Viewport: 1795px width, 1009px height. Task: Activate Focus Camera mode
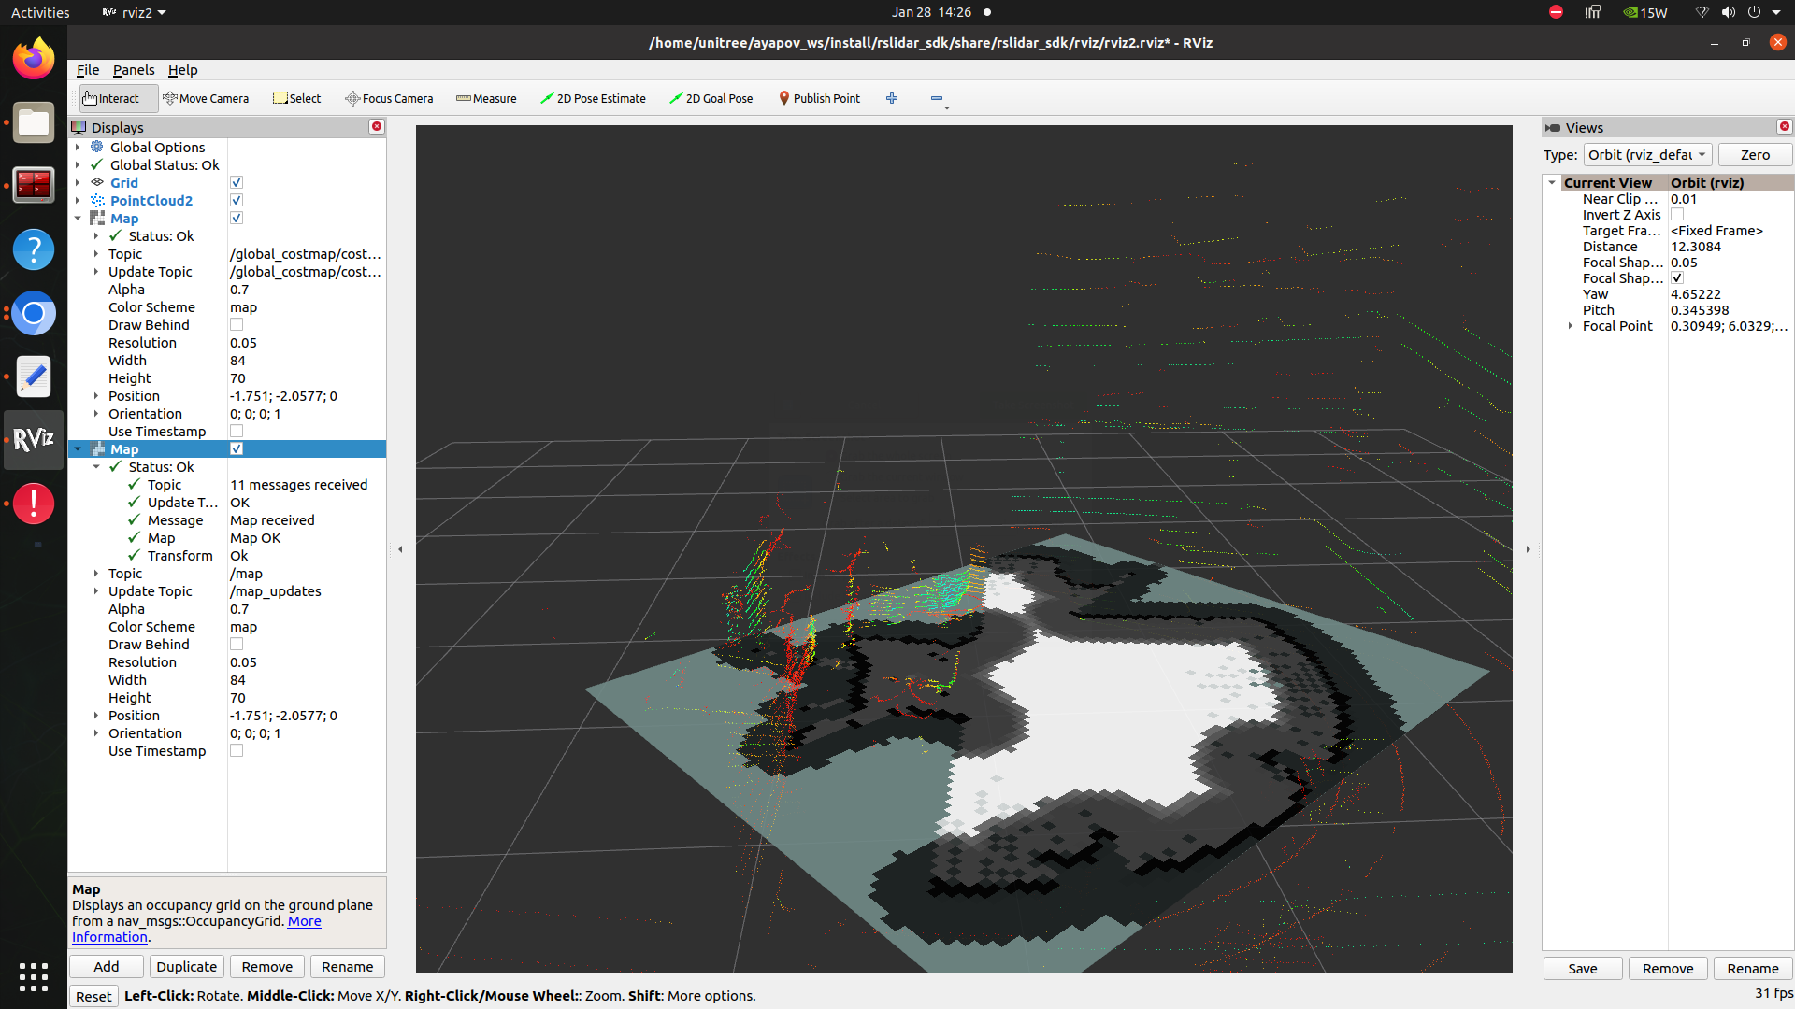pyautogui.click(x=389, y=98)
